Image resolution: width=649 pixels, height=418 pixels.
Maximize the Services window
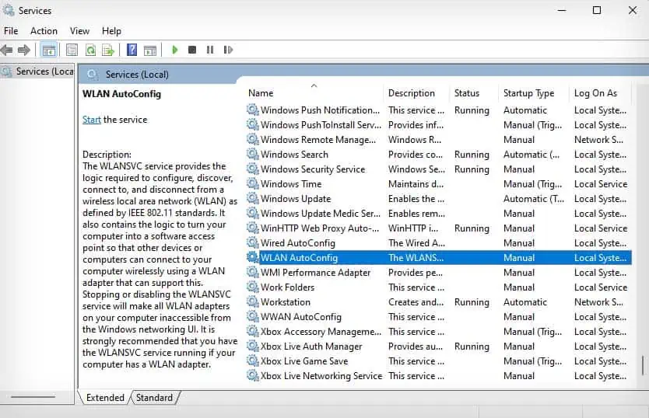596,10
